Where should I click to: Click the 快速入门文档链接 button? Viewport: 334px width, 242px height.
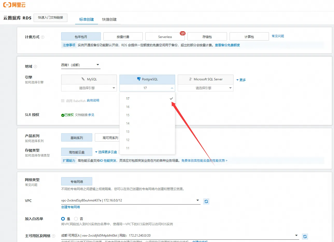coord(51,18)
